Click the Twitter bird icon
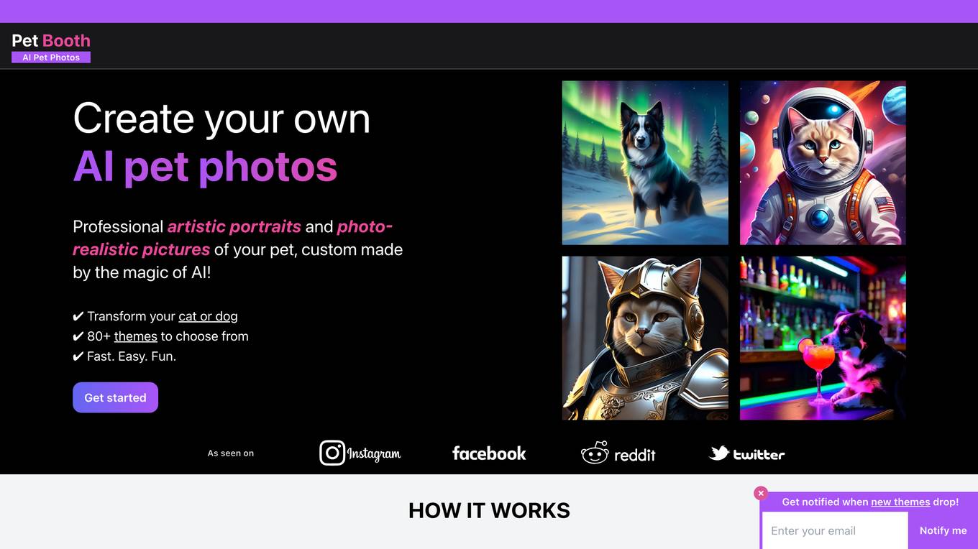This screenshot has height=549, width=978. tap(719, 453)
